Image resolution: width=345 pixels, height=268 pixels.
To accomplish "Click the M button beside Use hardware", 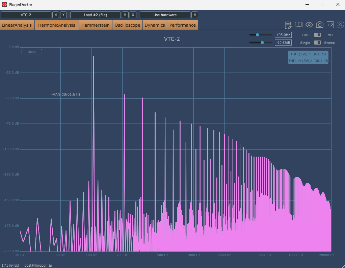I will [x=194, y=15].
